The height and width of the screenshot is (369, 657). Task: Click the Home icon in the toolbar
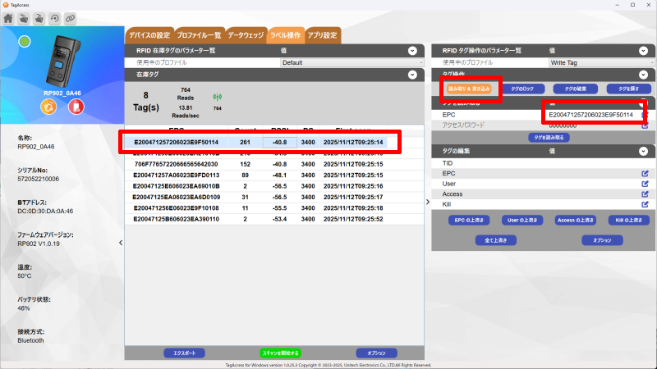8,18
